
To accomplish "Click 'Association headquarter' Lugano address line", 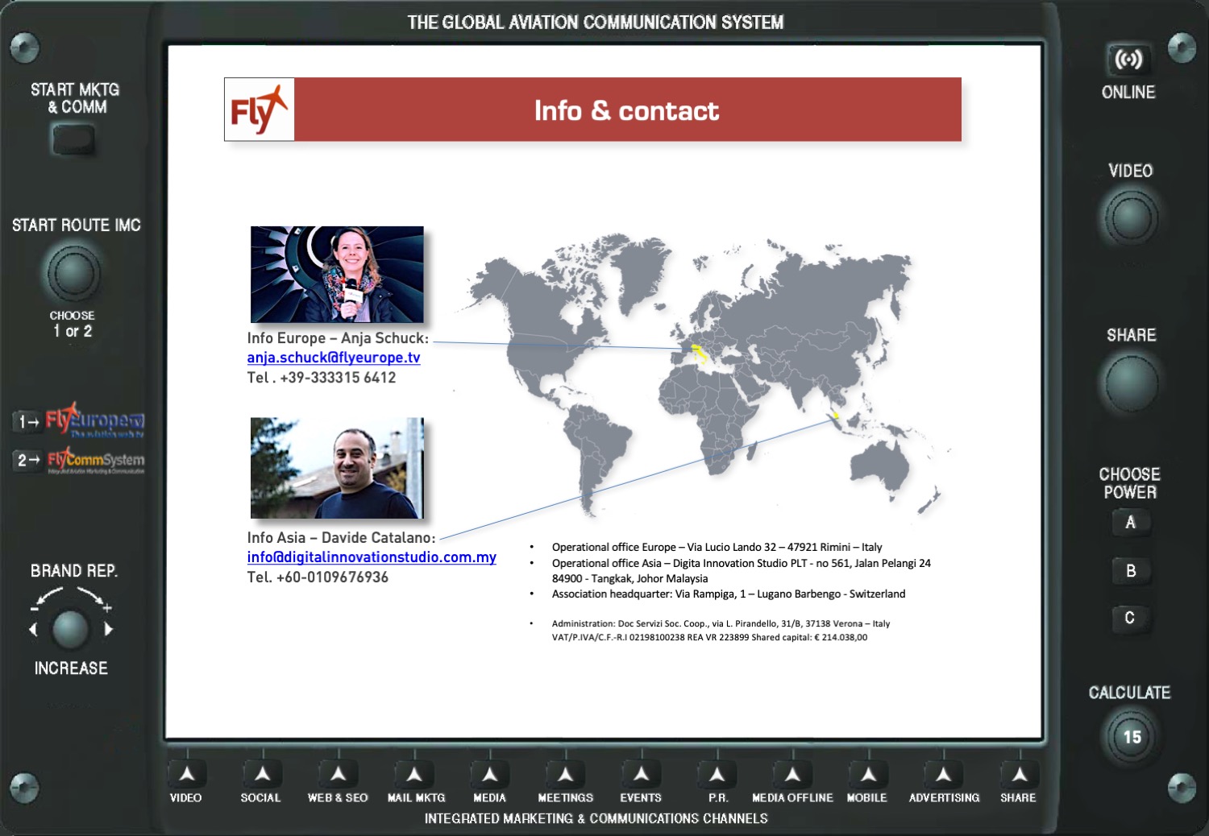I will (x=729, y=594).
